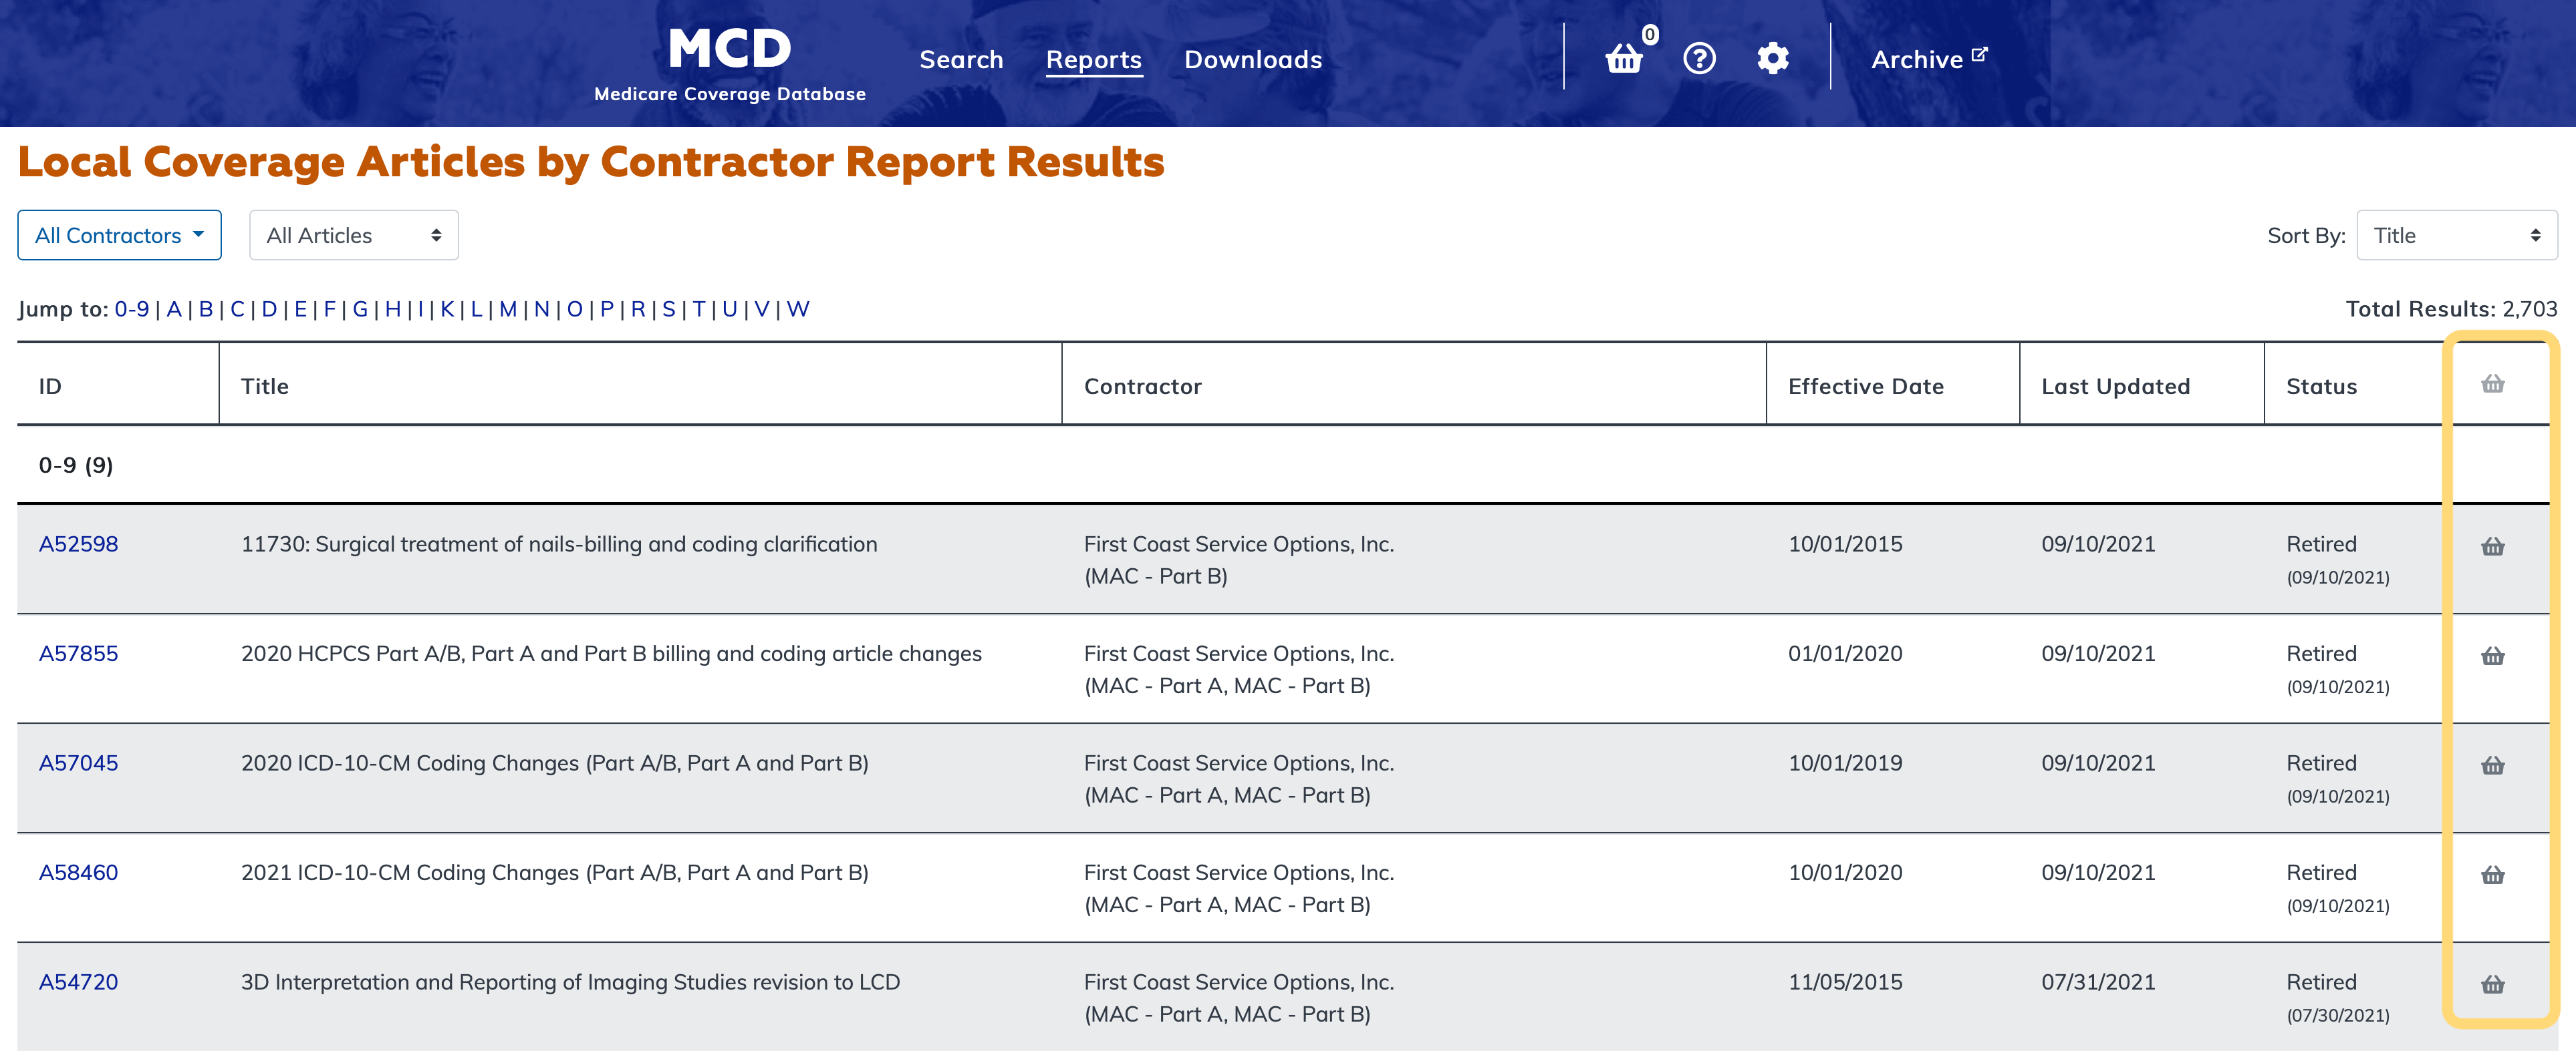Go to the Search menu item
2576x1051 pixels.
(961, 60)
